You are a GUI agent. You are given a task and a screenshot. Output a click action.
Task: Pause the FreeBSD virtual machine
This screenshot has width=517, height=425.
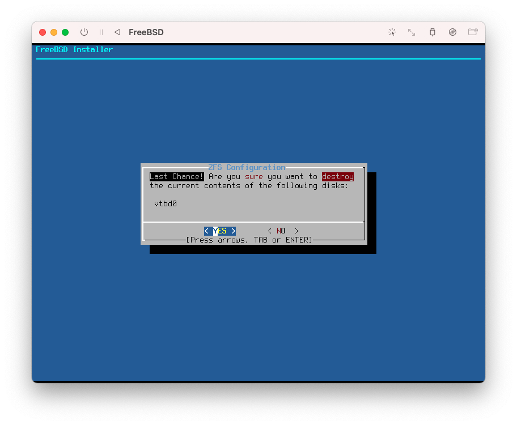click(101, 32)
